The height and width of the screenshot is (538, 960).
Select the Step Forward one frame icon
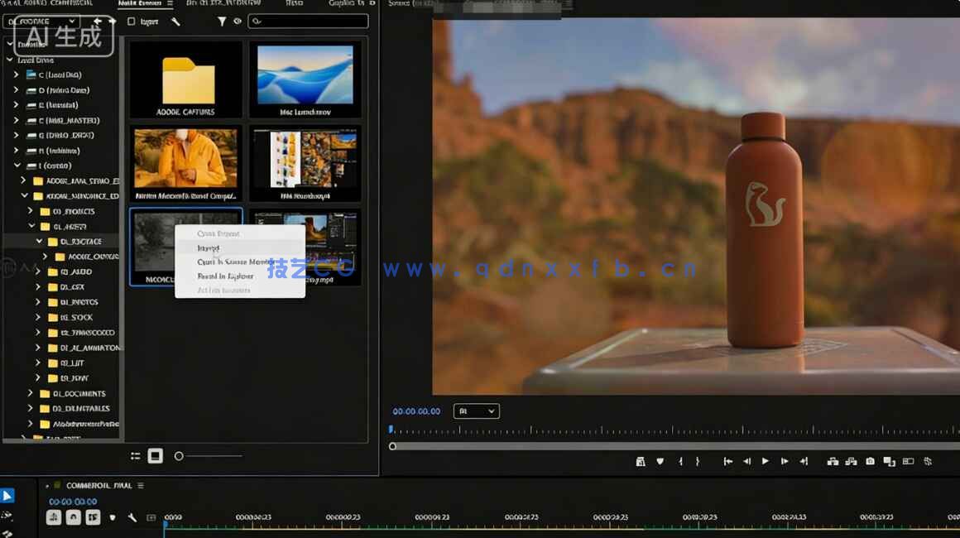pos(784,462)
